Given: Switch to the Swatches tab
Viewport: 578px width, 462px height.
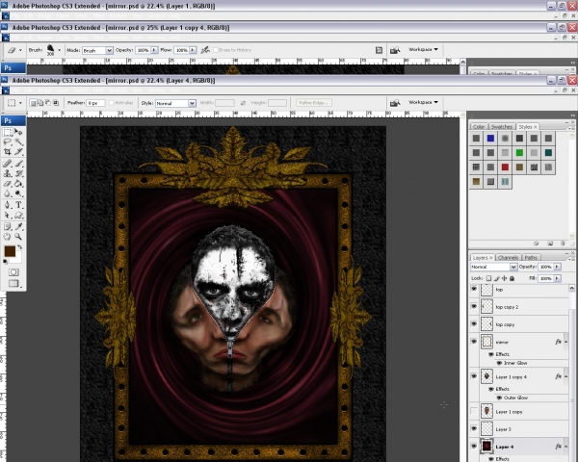Looking at the screenshot, I should pos(502,127).
